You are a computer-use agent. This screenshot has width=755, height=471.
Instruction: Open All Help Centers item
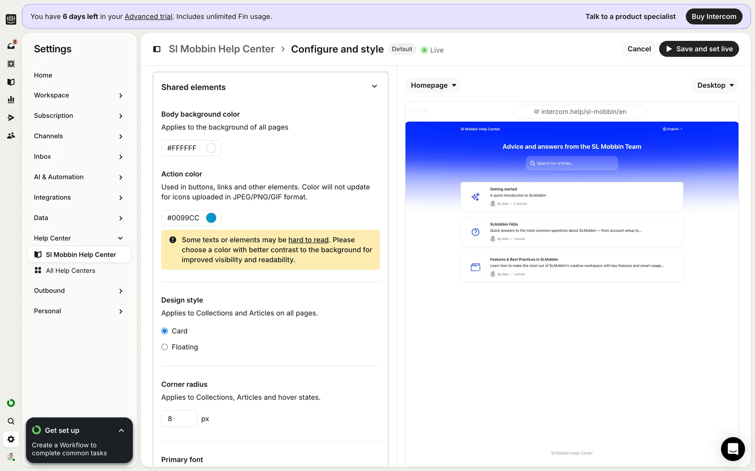click(x=70, y=270)
